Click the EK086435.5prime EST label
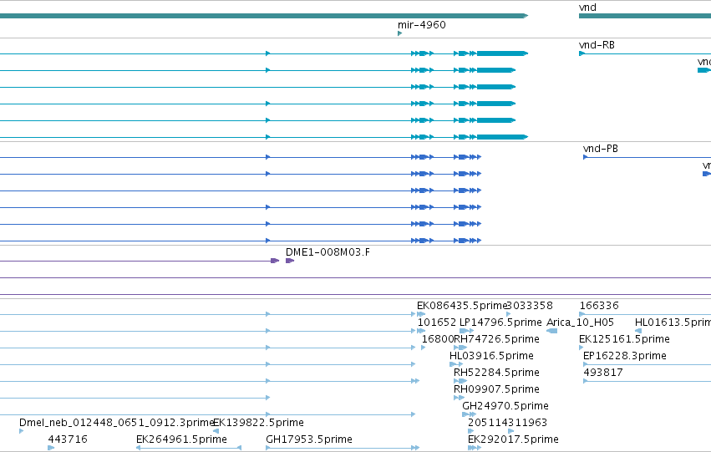Screen dimensions: 711x452 tap(461, 306)
